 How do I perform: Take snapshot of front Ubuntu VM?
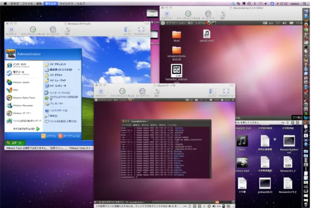tap(122, 93)
